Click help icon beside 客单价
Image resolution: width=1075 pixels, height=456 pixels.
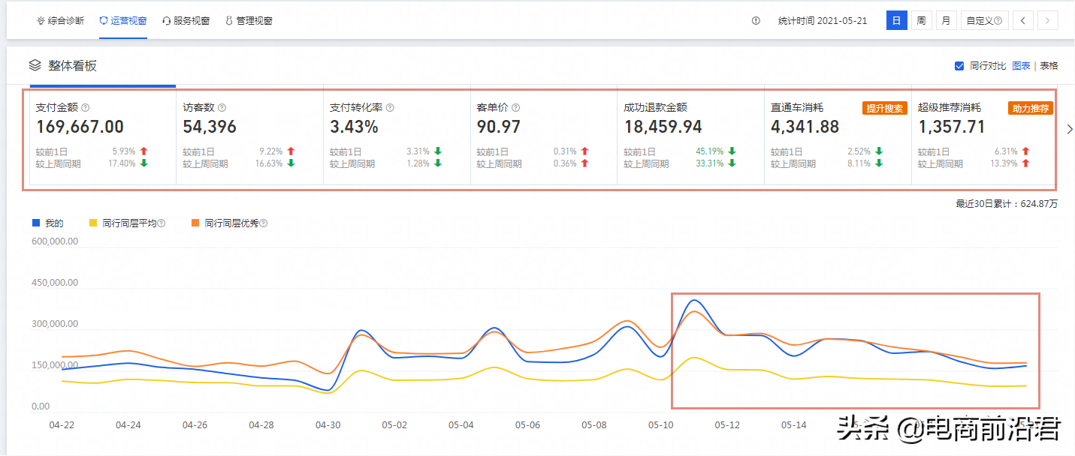[x=515, y=108]
